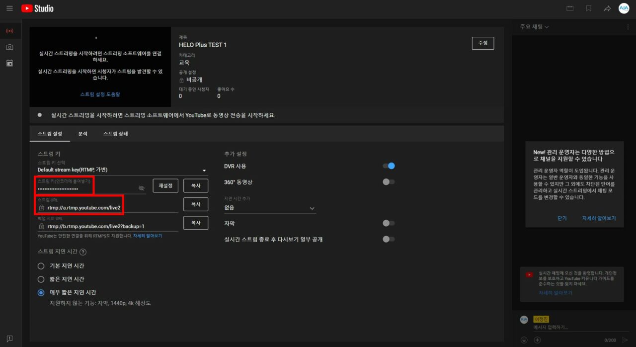Reveal the stream key with eye icon

[x=142, y=188]
